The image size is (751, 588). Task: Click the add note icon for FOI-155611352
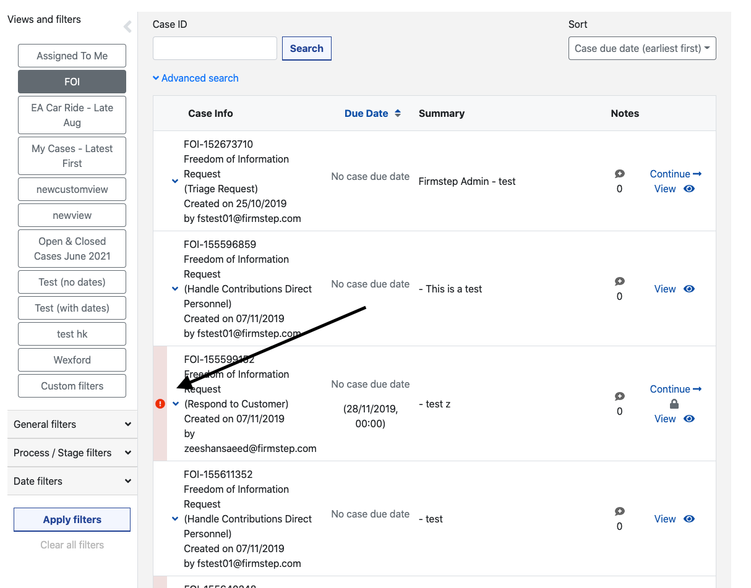click(619, 512)
